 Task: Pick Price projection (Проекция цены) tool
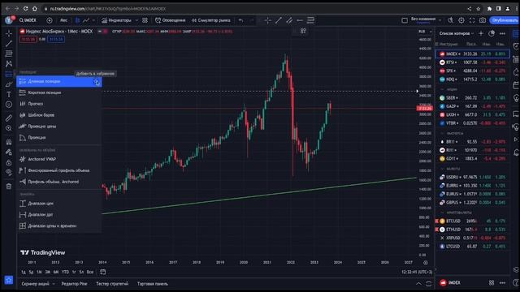pyautogui.click(x=59, y=127)
